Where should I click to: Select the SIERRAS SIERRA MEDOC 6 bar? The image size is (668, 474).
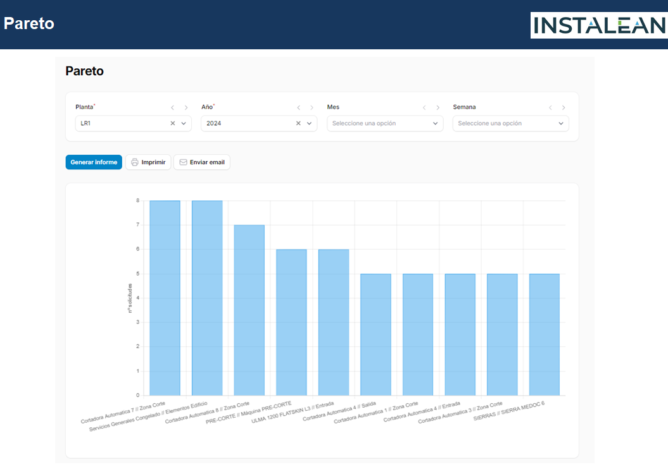[x=545, y=334]
